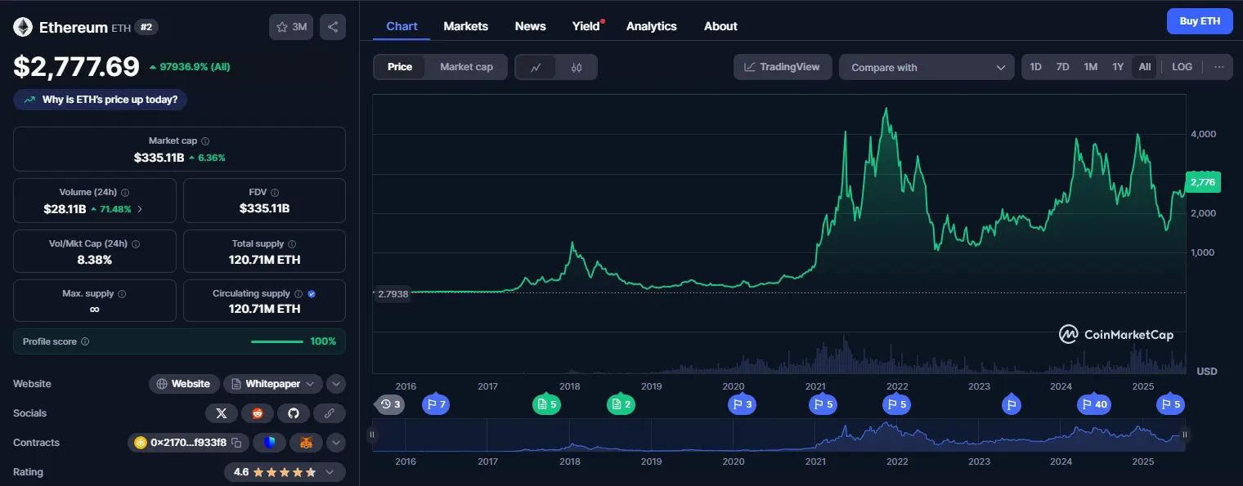The image size is (1243, 486).
Task: Switch chart to Market cap view
Action: pyautogui.click(x=466, y=67)
